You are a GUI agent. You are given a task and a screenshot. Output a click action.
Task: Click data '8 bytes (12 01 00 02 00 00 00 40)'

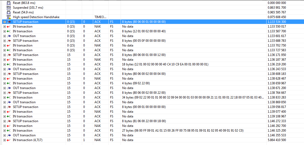point(144,31)
